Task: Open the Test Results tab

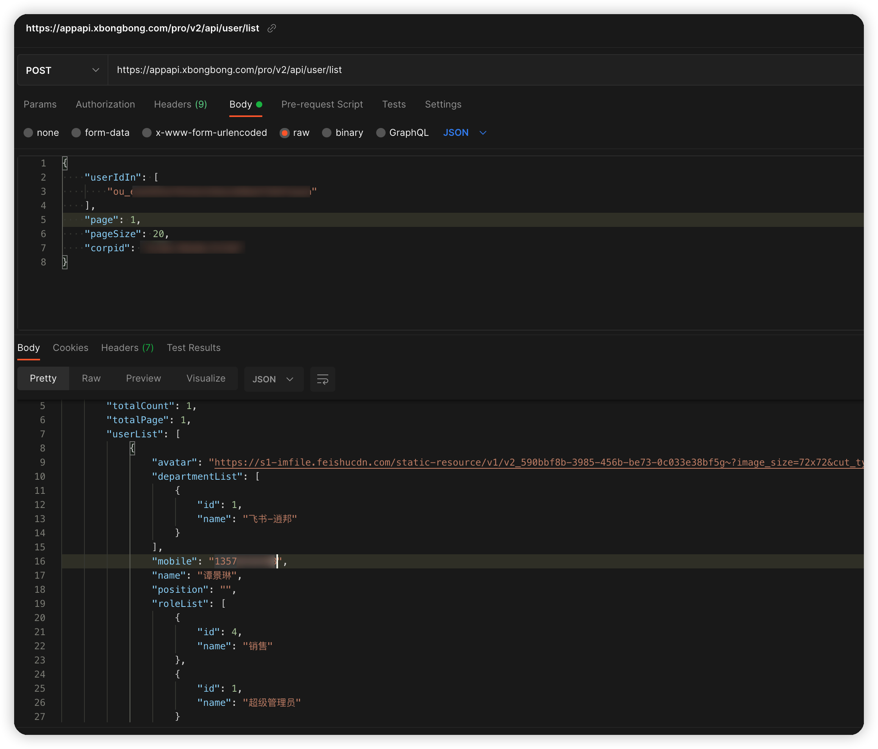Action: click(194, 348)
